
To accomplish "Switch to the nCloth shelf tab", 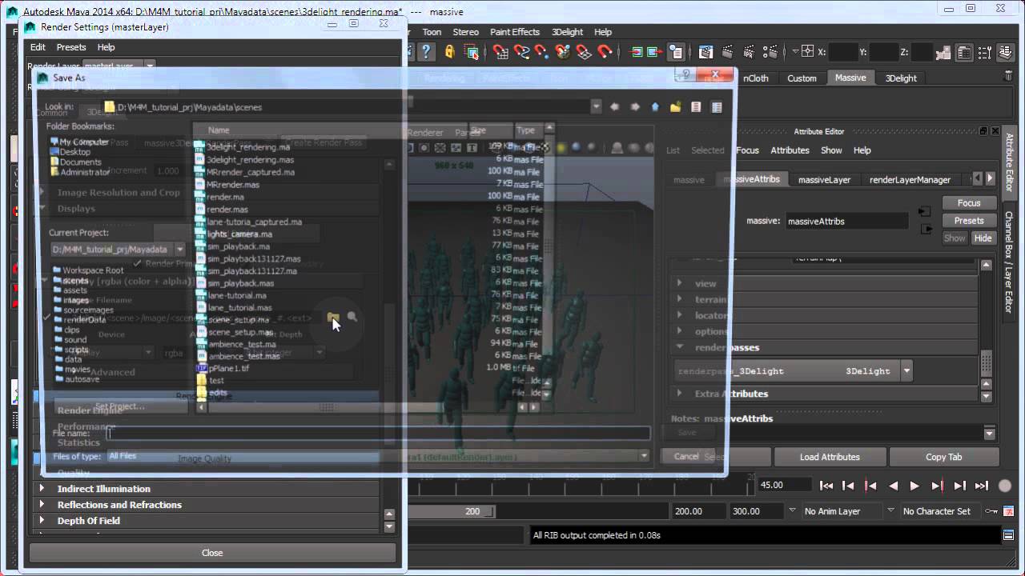I will click(x=755, y=78).
